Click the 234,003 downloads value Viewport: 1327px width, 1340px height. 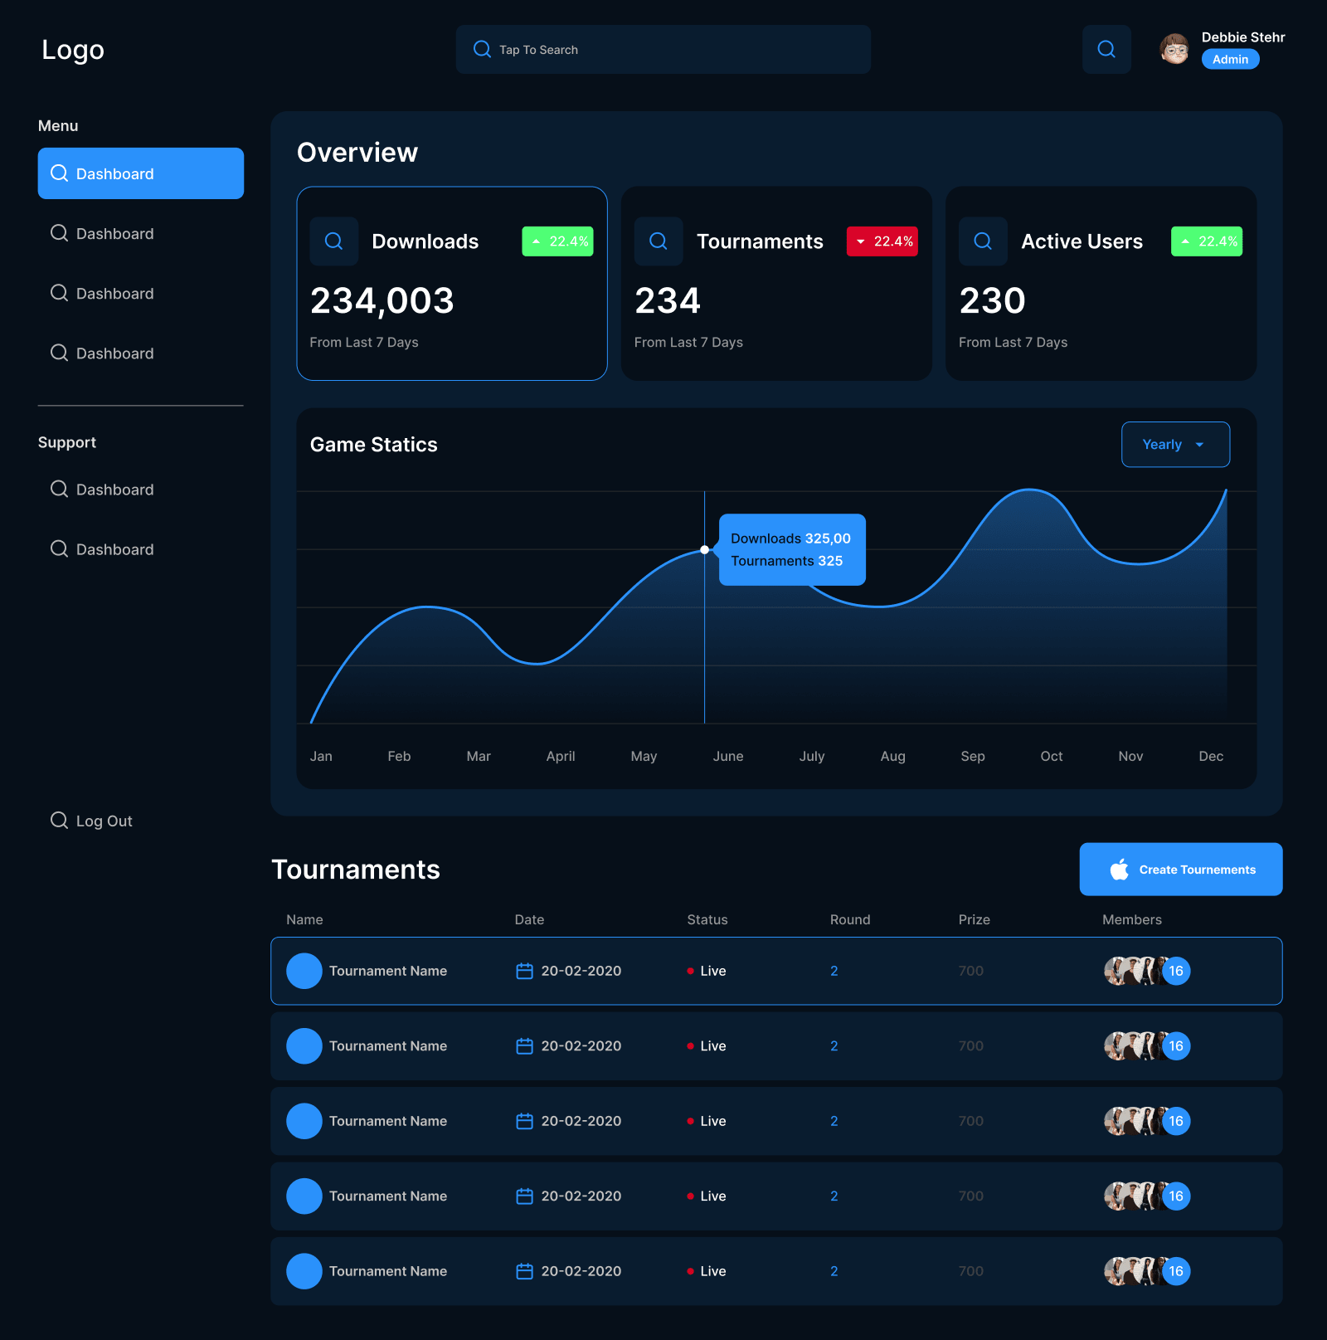(382, 301)
